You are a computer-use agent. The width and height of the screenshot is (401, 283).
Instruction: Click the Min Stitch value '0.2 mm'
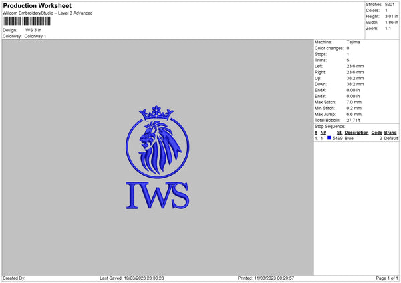354,109
